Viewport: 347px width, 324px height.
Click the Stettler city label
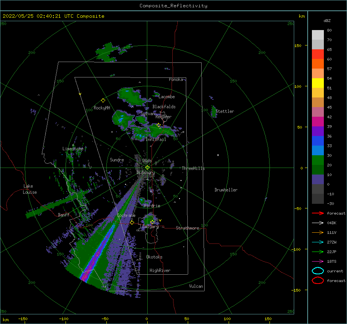coord(225,111)
